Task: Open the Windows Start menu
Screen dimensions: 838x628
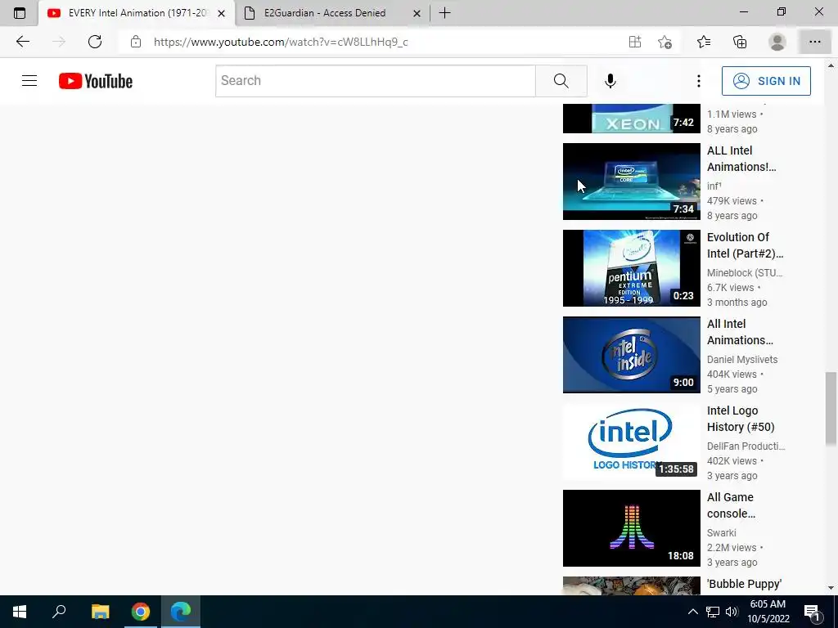Action: pos(20,612)
